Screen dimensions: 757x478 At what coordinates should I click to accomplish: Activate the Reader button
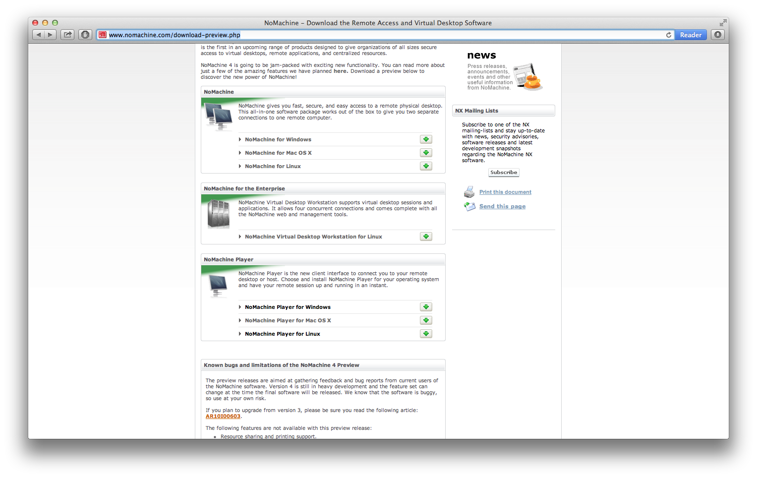[691, 35]
